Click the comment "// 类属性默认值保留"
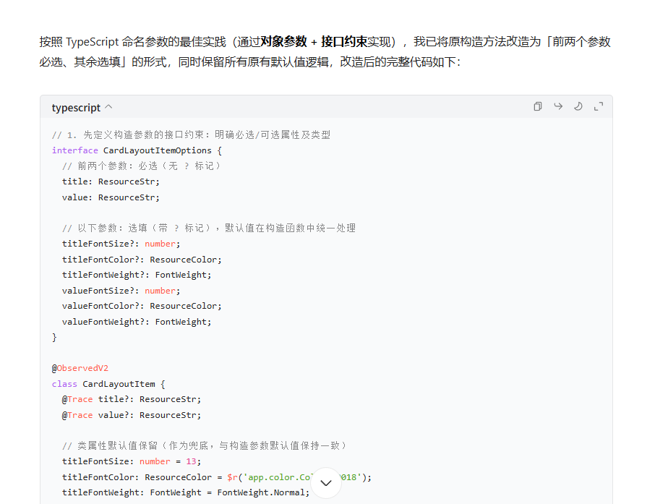This screenshot has width=668, height=504. (x=110, y=446)
